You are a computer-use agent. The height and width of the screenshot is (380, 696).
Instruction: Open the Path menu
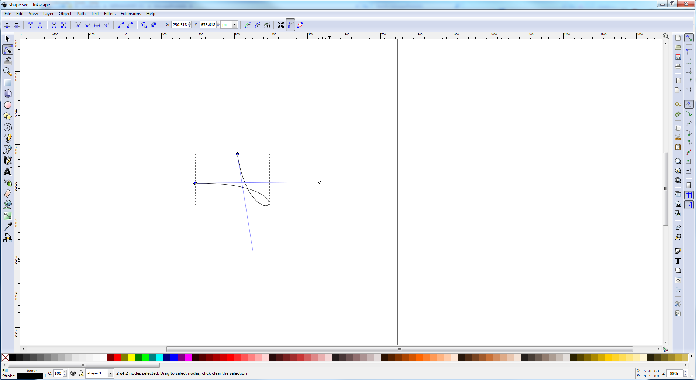tap(81, 14)
